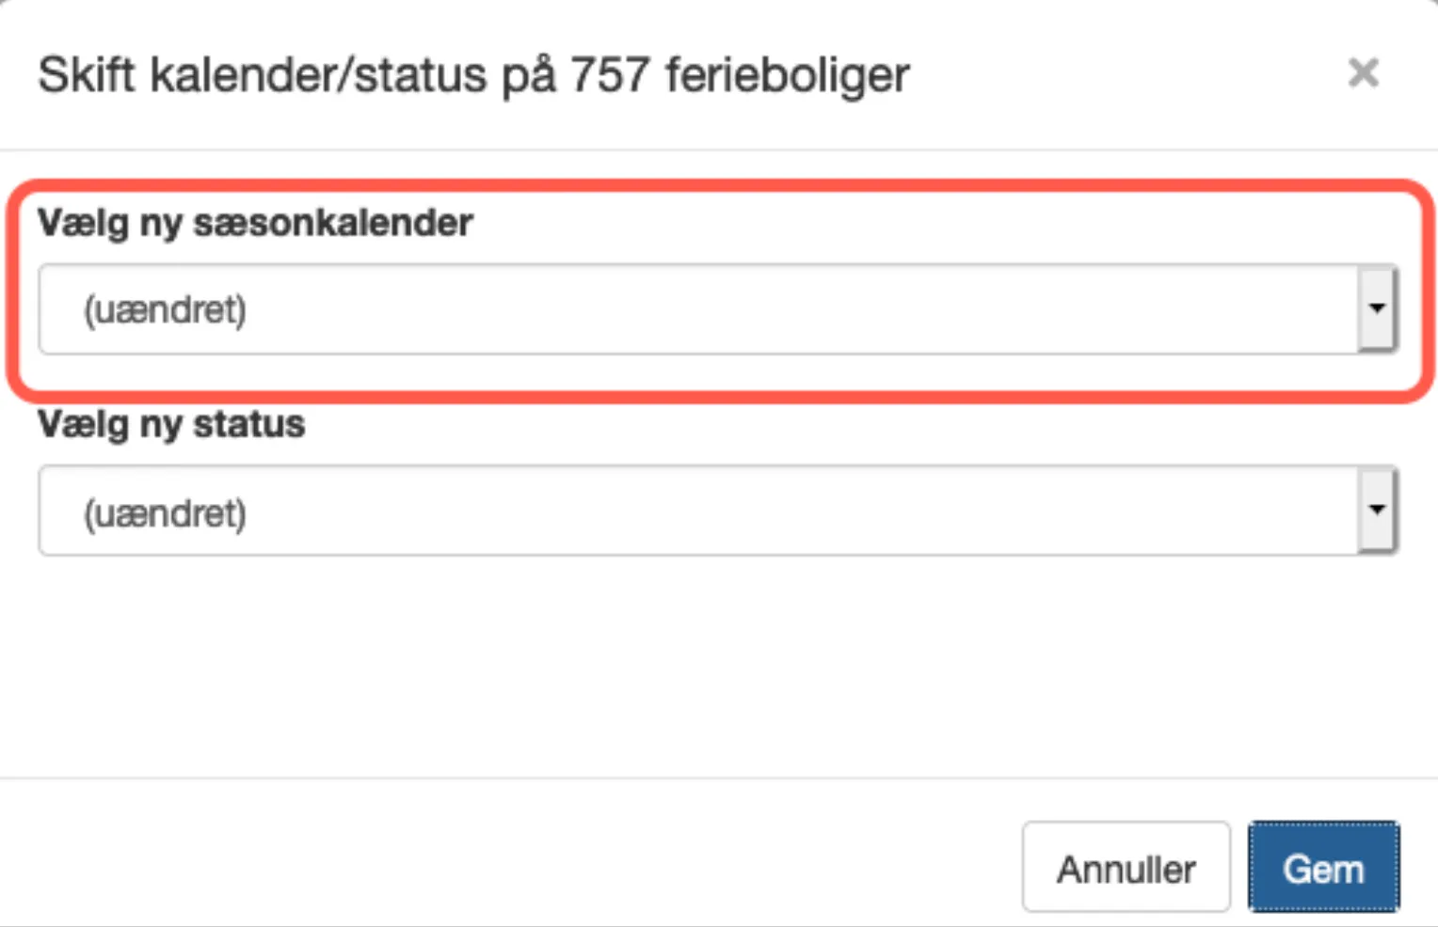Click the dropdown arrow beside the sæsonkalender field
Screen dimensions: 1438x927
[1377, 308]
